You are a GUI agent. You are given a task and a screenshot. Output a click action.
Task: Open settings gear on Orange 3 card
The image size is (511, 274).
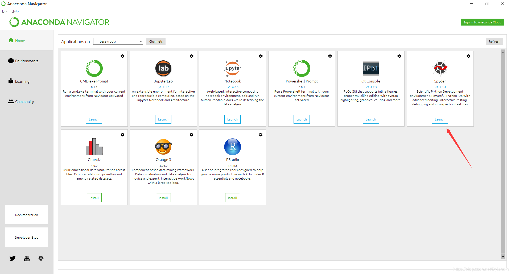point(192,135)
